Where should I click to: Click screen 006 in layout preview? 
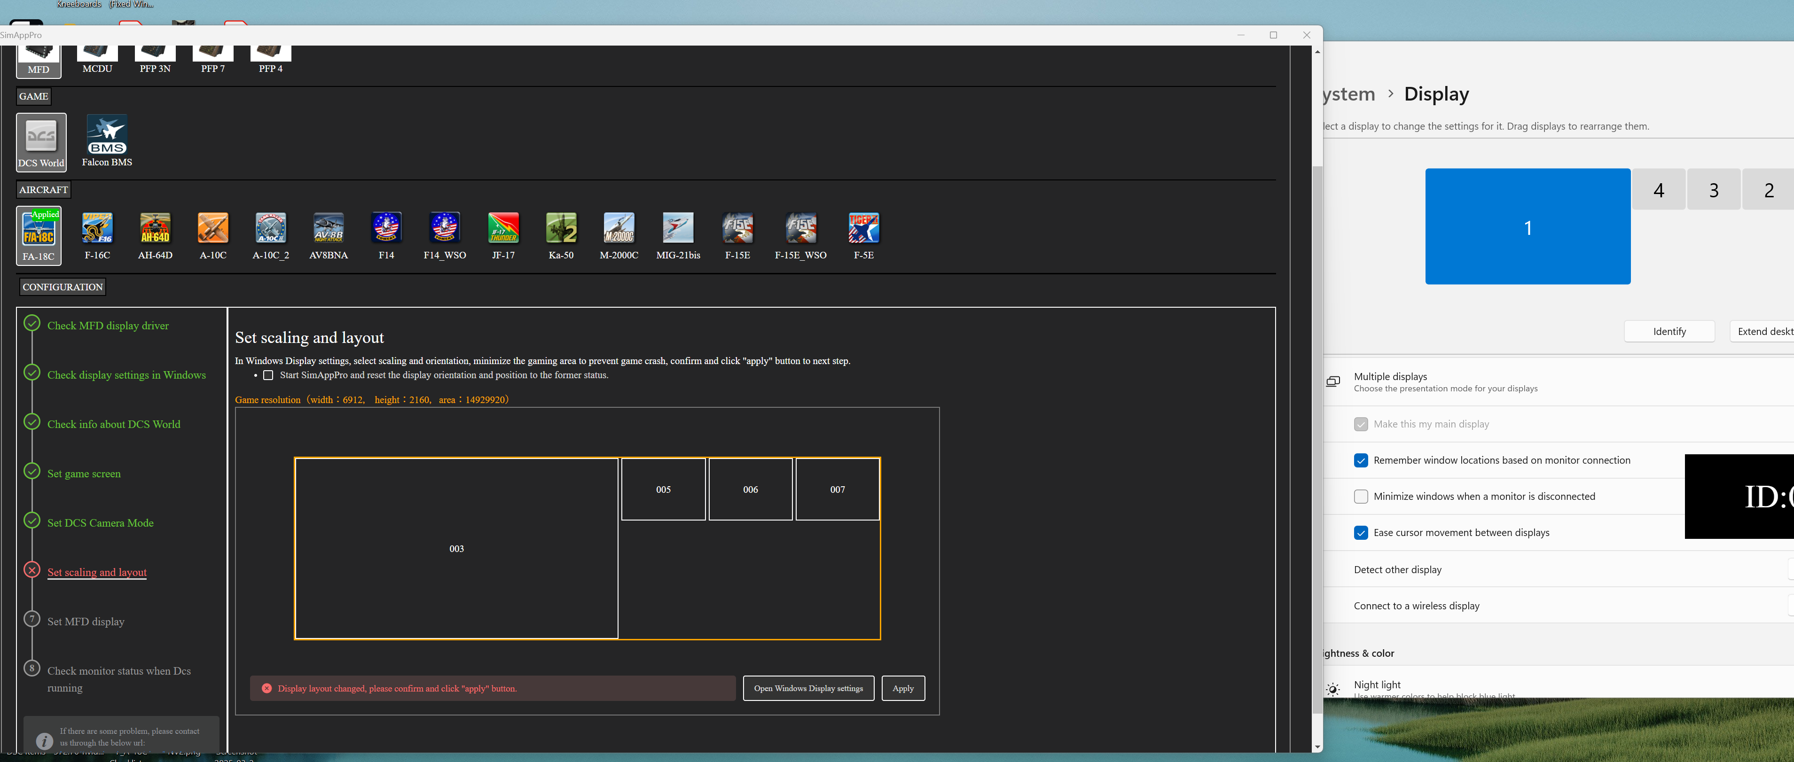(x=750, y=489)
